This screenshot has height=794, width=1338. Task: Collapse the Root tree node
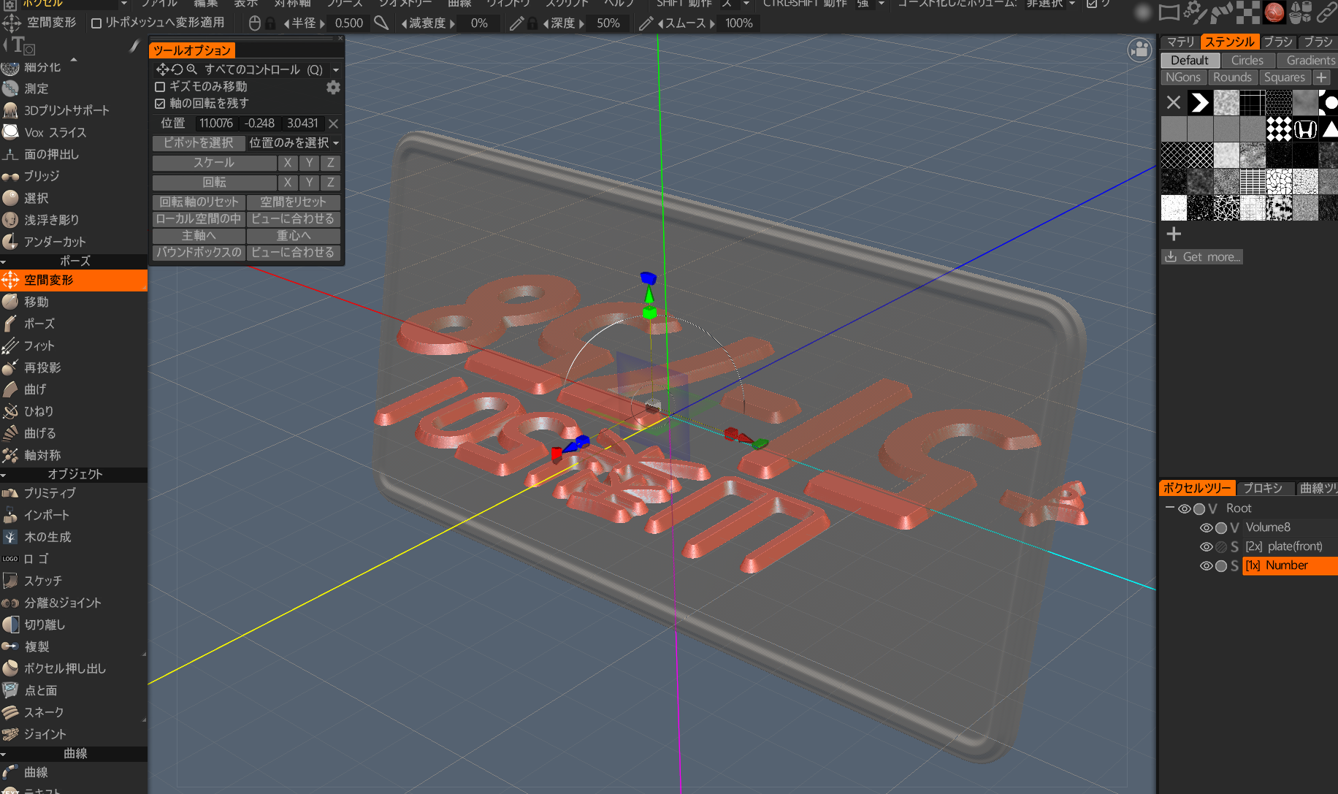pos(1170,508)
